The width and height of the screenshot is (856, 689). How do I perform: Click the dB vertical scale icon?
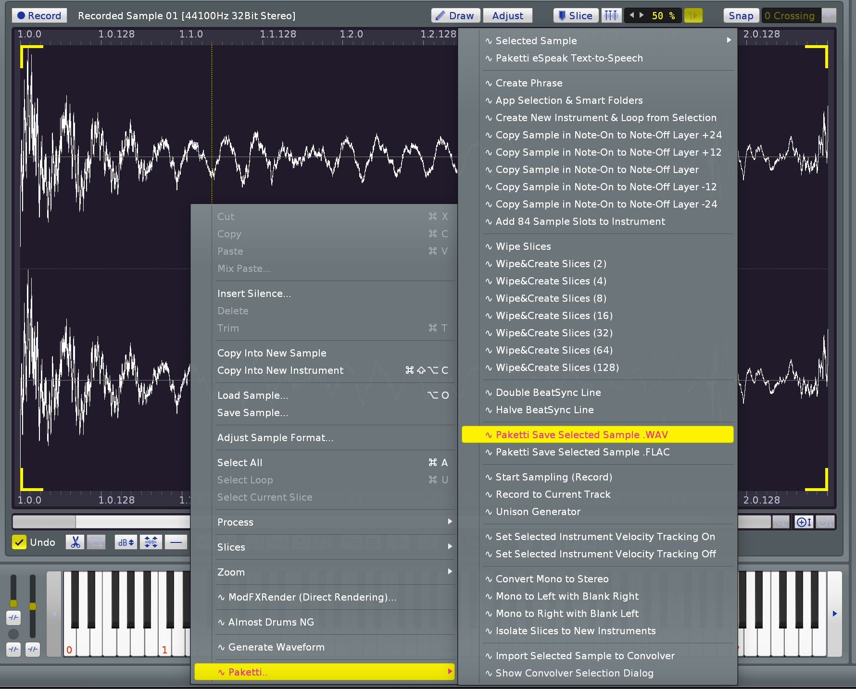point(126,542)
